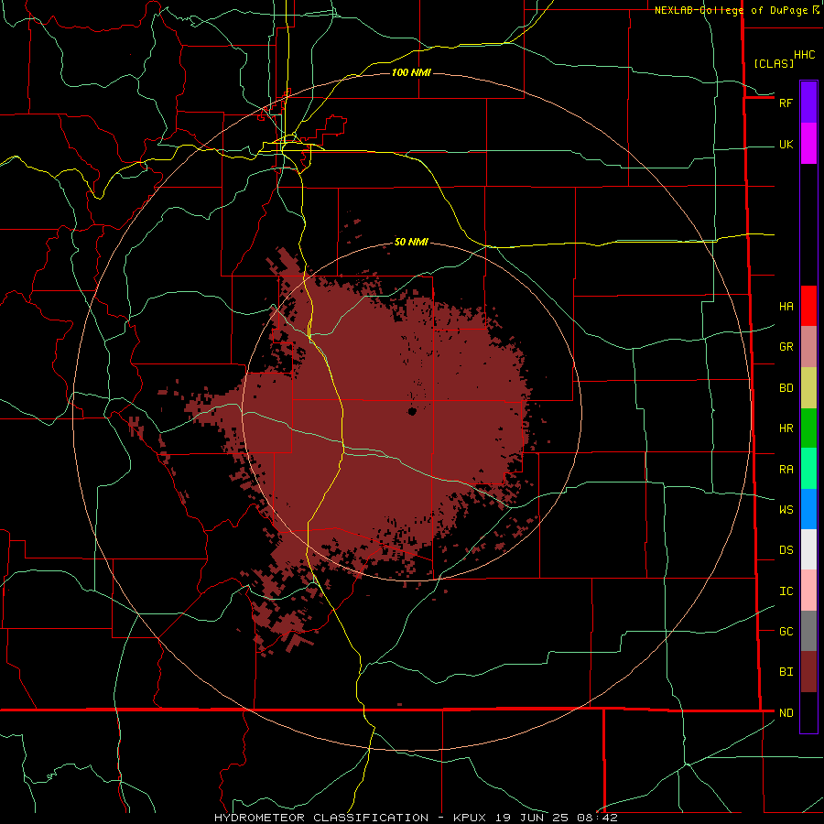Click the white DS legend color swatch
Image resolution: width=824 pixels, height=824 pixels.
pos(808,549)
